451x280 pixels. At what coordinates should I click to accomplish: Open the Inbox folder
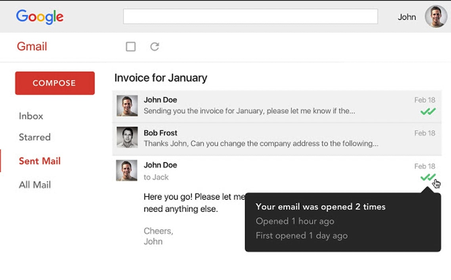click(x=31, y=116)
